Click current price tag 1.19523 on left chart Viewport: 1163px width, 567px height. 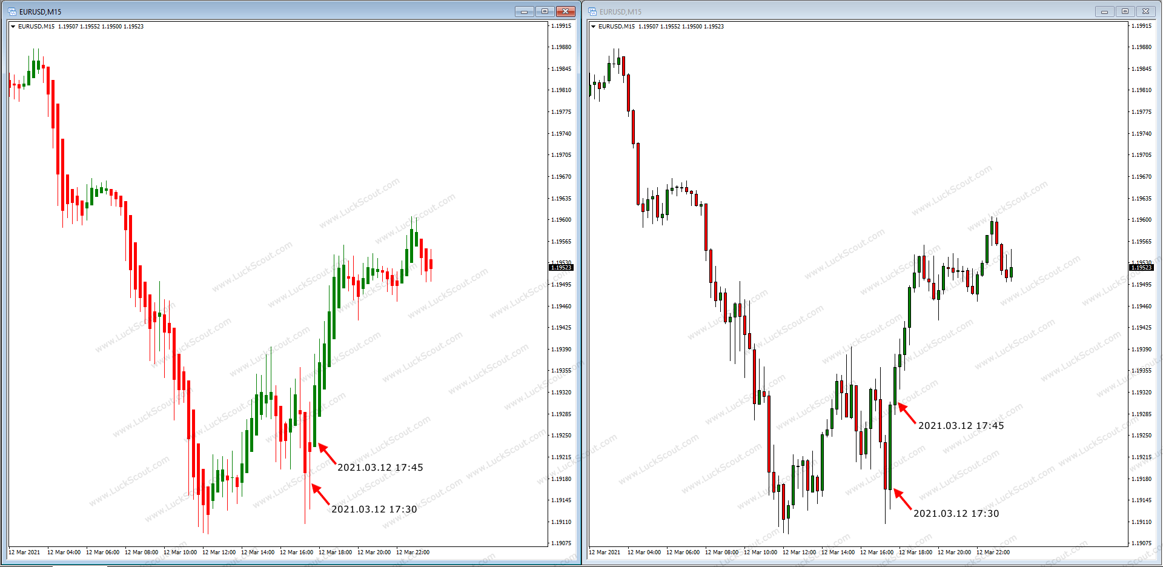[x=561, y=267]
